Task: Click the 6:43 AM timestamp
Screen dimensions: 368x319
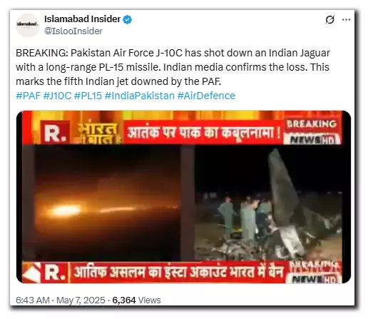Action: (x=33, y=300)
